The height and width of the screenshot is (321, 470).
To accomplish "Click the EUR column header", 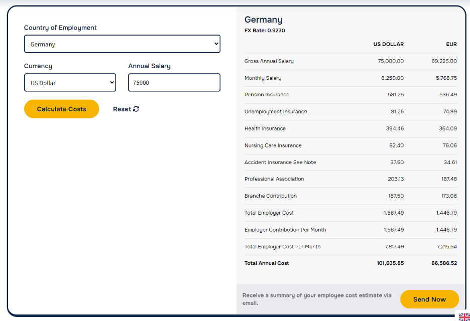I will (x=451, y=44).
